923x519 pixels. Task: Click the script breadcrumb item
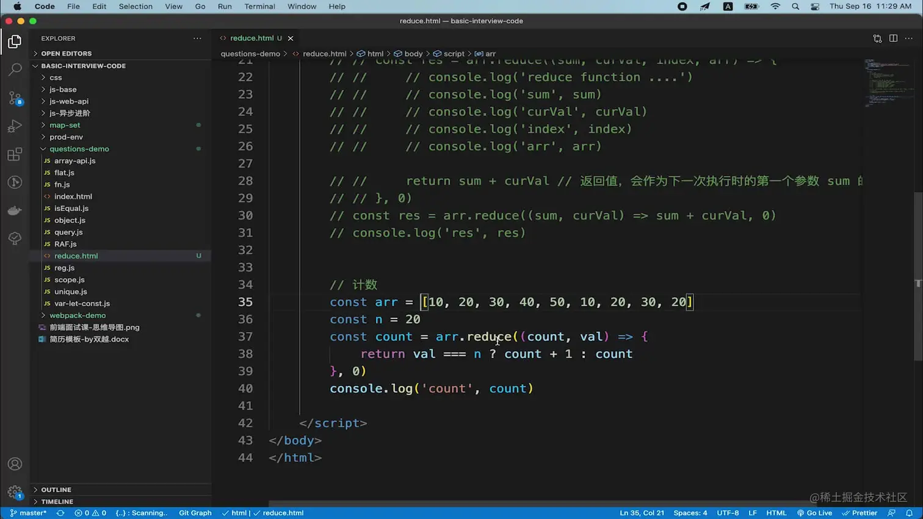point(449,54)
